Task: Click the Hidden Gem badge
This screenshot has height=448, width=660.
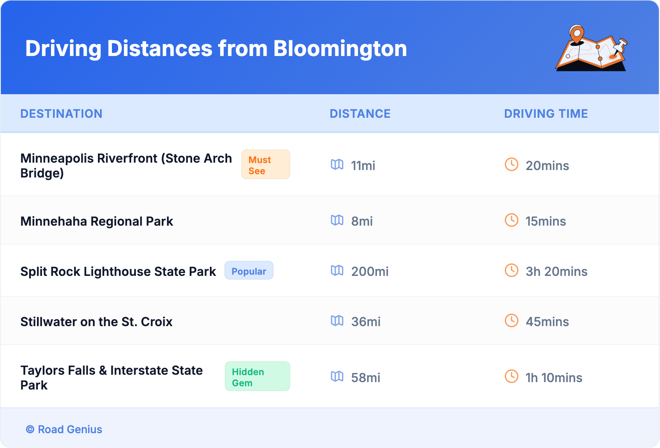Action: [257, 376]
